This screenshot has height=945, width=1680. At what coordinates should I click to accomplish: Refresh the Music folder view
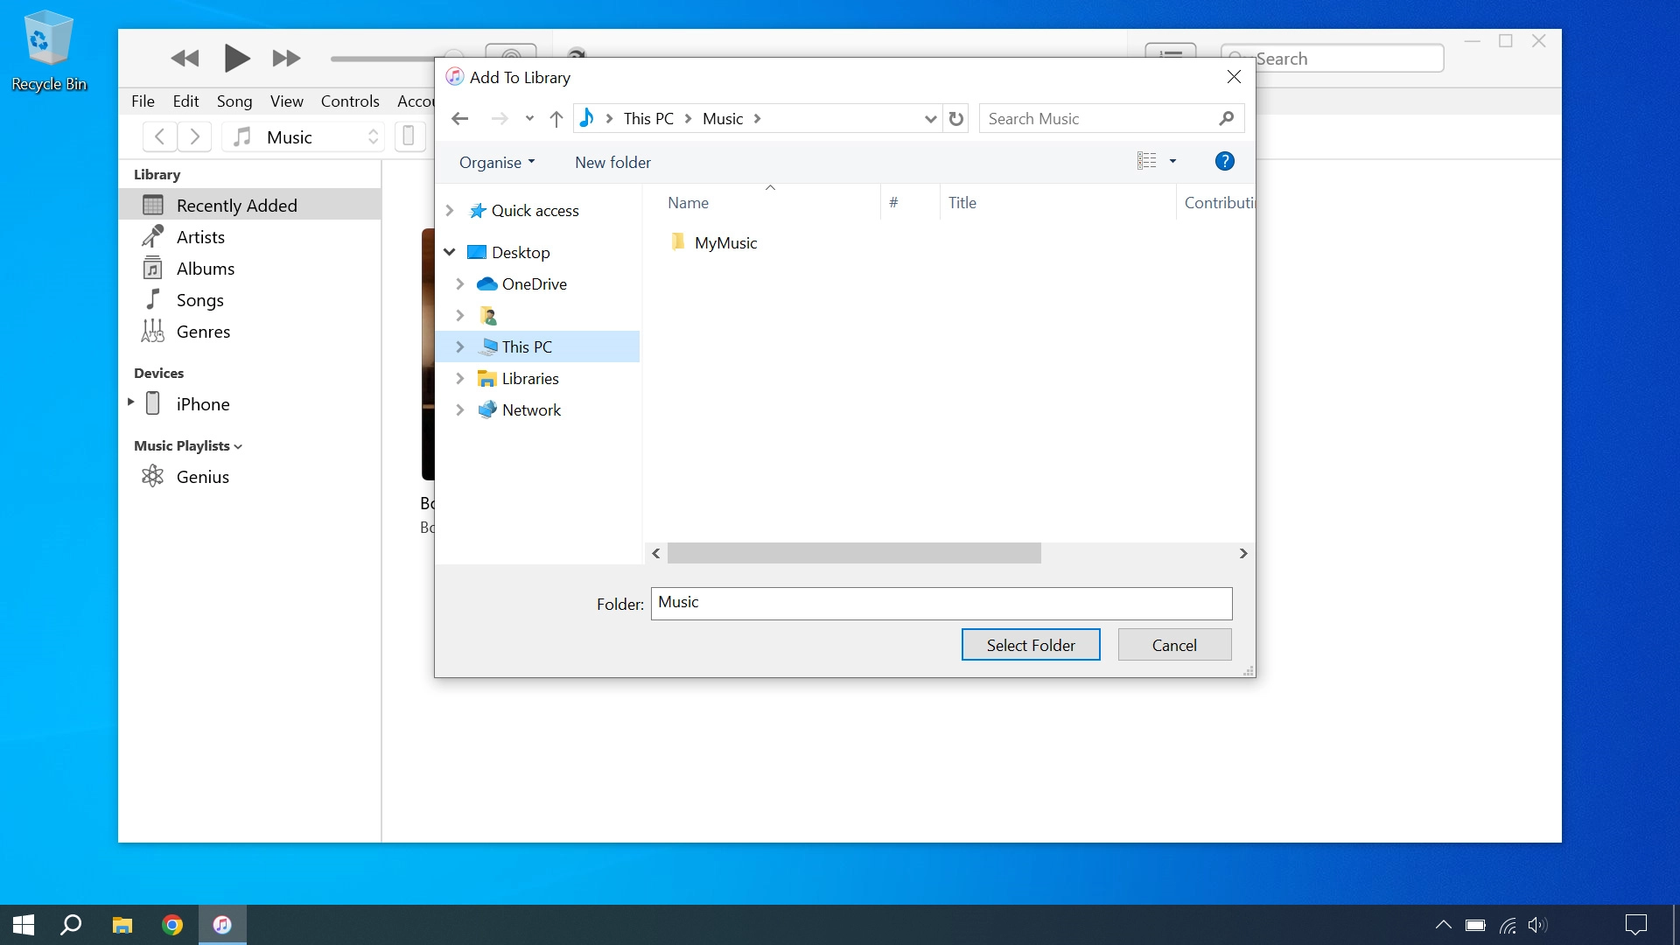(955, 118)
